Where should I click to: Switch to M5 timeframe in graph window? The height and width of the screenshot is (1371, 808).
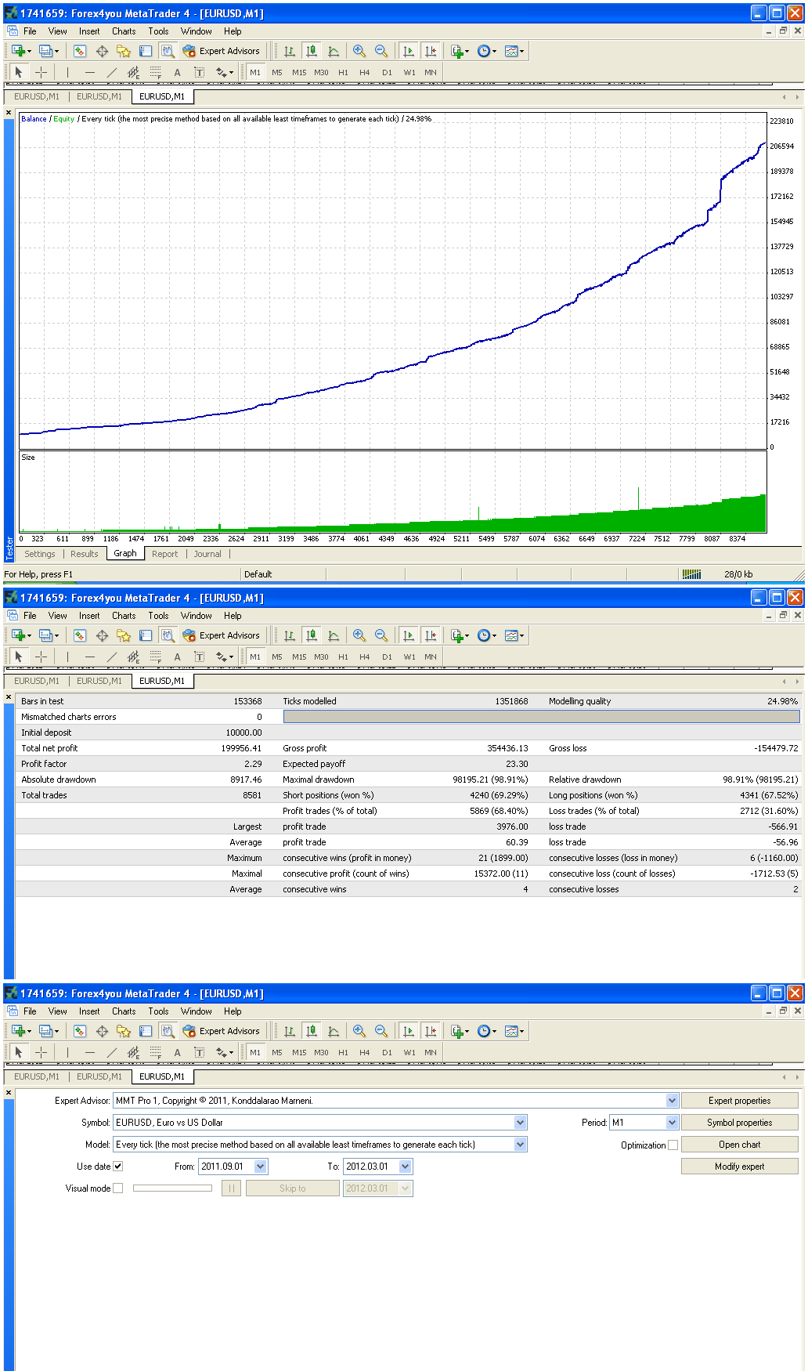pyautogui.click(x=277, y=72)
